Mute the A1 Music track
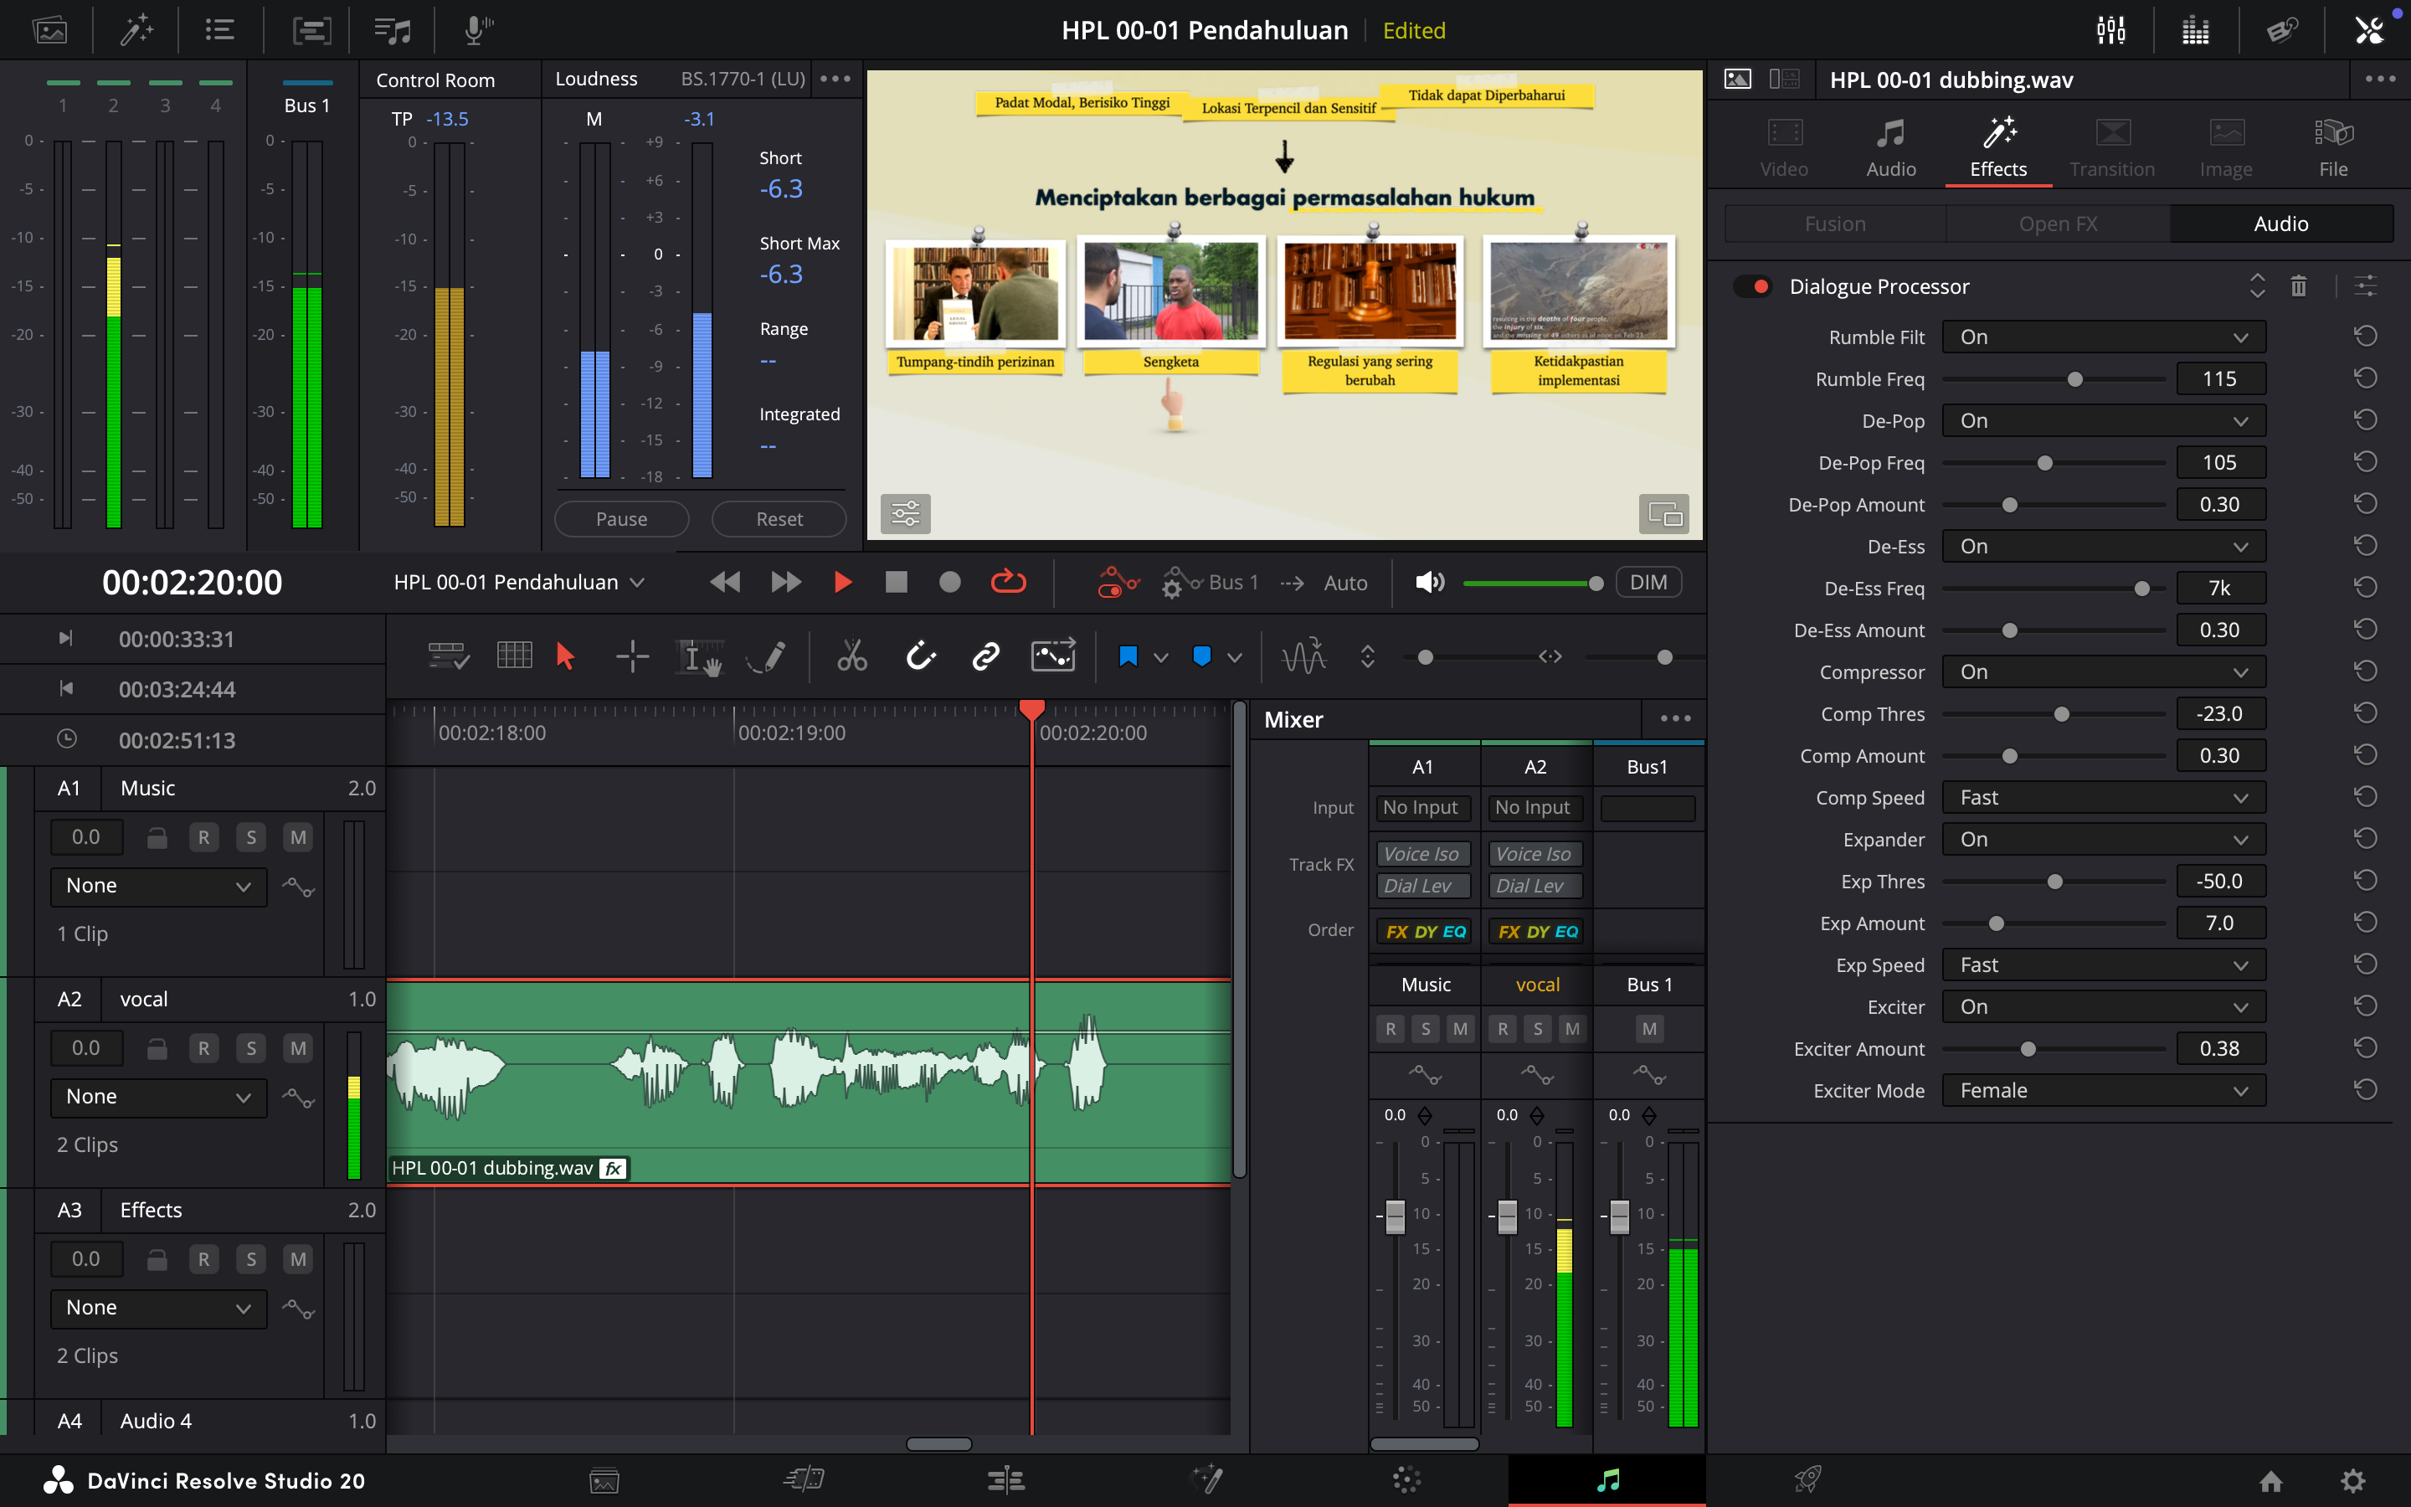 [298, 837]
